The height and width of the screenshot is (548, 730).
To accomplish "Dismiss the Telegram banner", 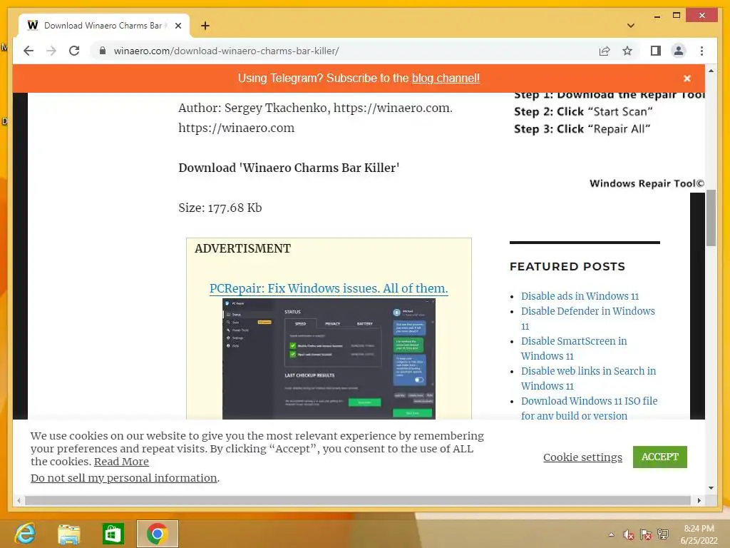I will click(687, 78).
